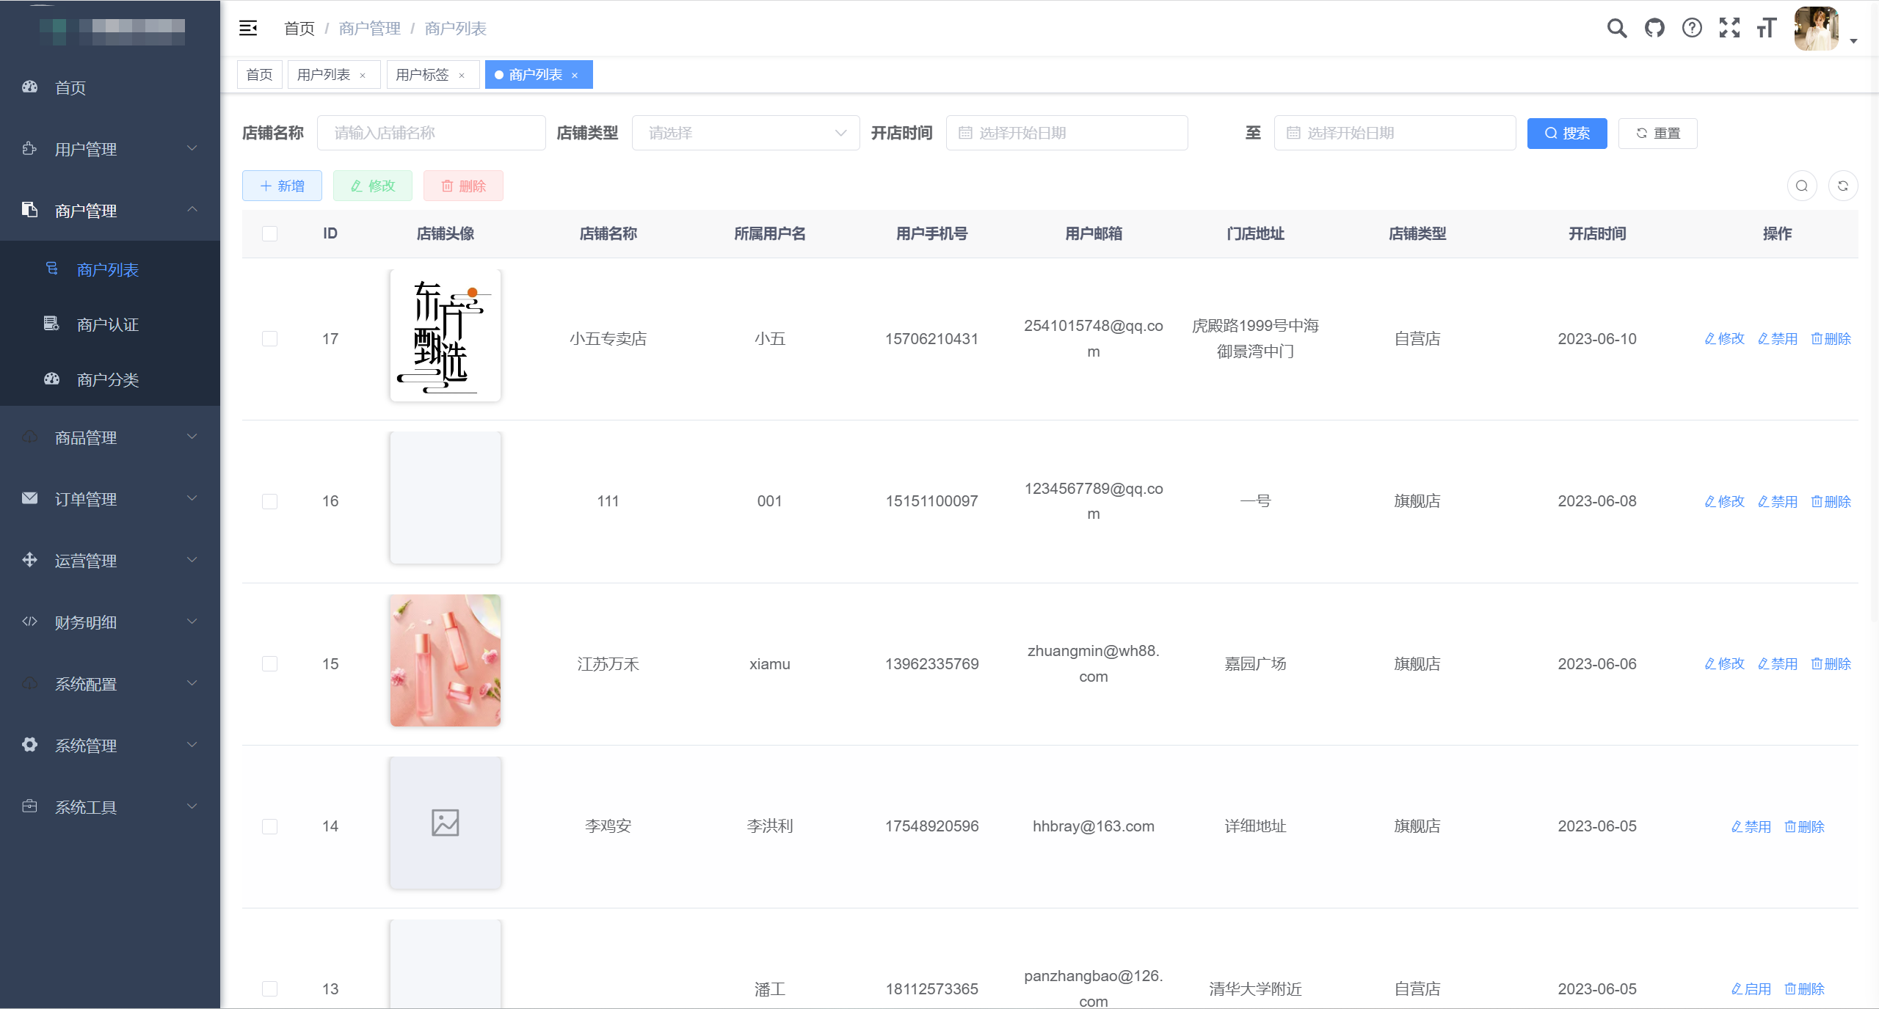Click the user avatar in the header

pos(1816,29)
